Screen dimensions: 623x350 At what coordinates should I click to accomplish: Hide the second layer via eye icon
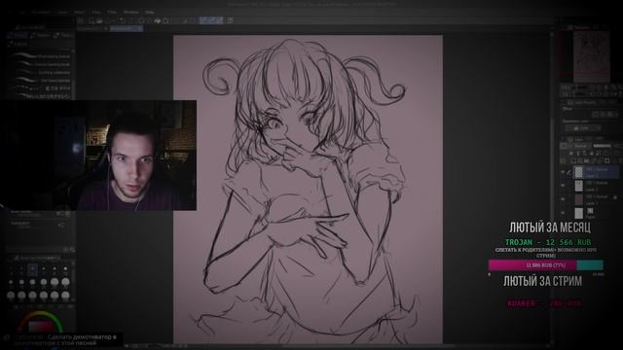coord(563,186)
